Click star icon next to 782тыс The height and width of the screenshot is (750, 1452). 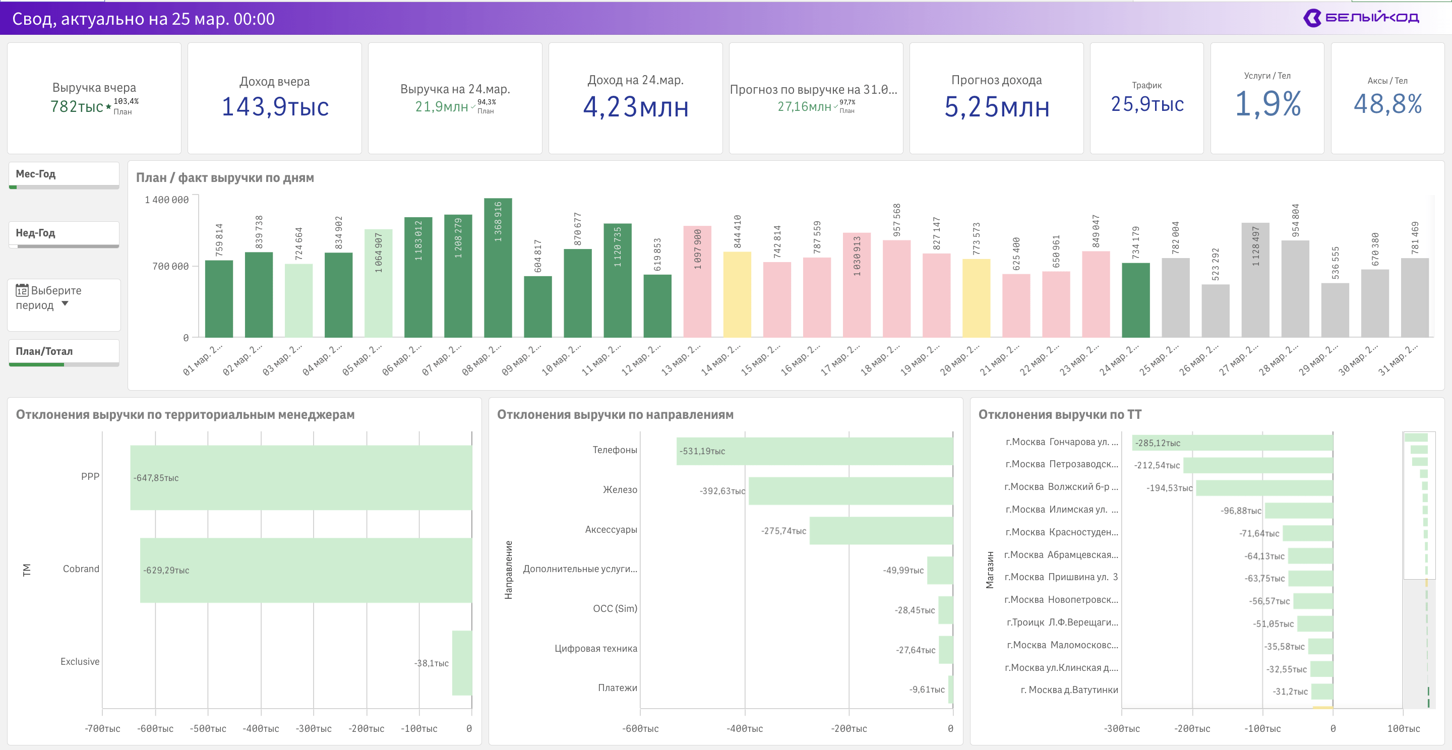coord(109,106)
